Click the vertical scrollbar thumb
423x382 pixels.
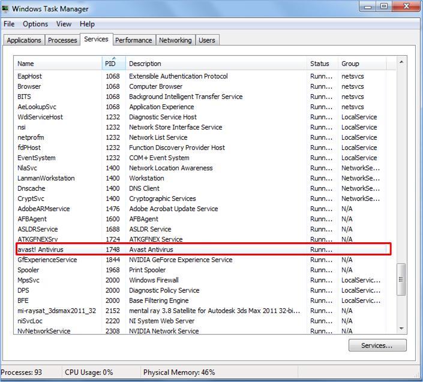pyautogui.click(x=401, y=279)
